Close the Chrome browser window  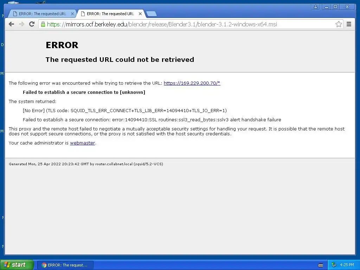[347, 7]
